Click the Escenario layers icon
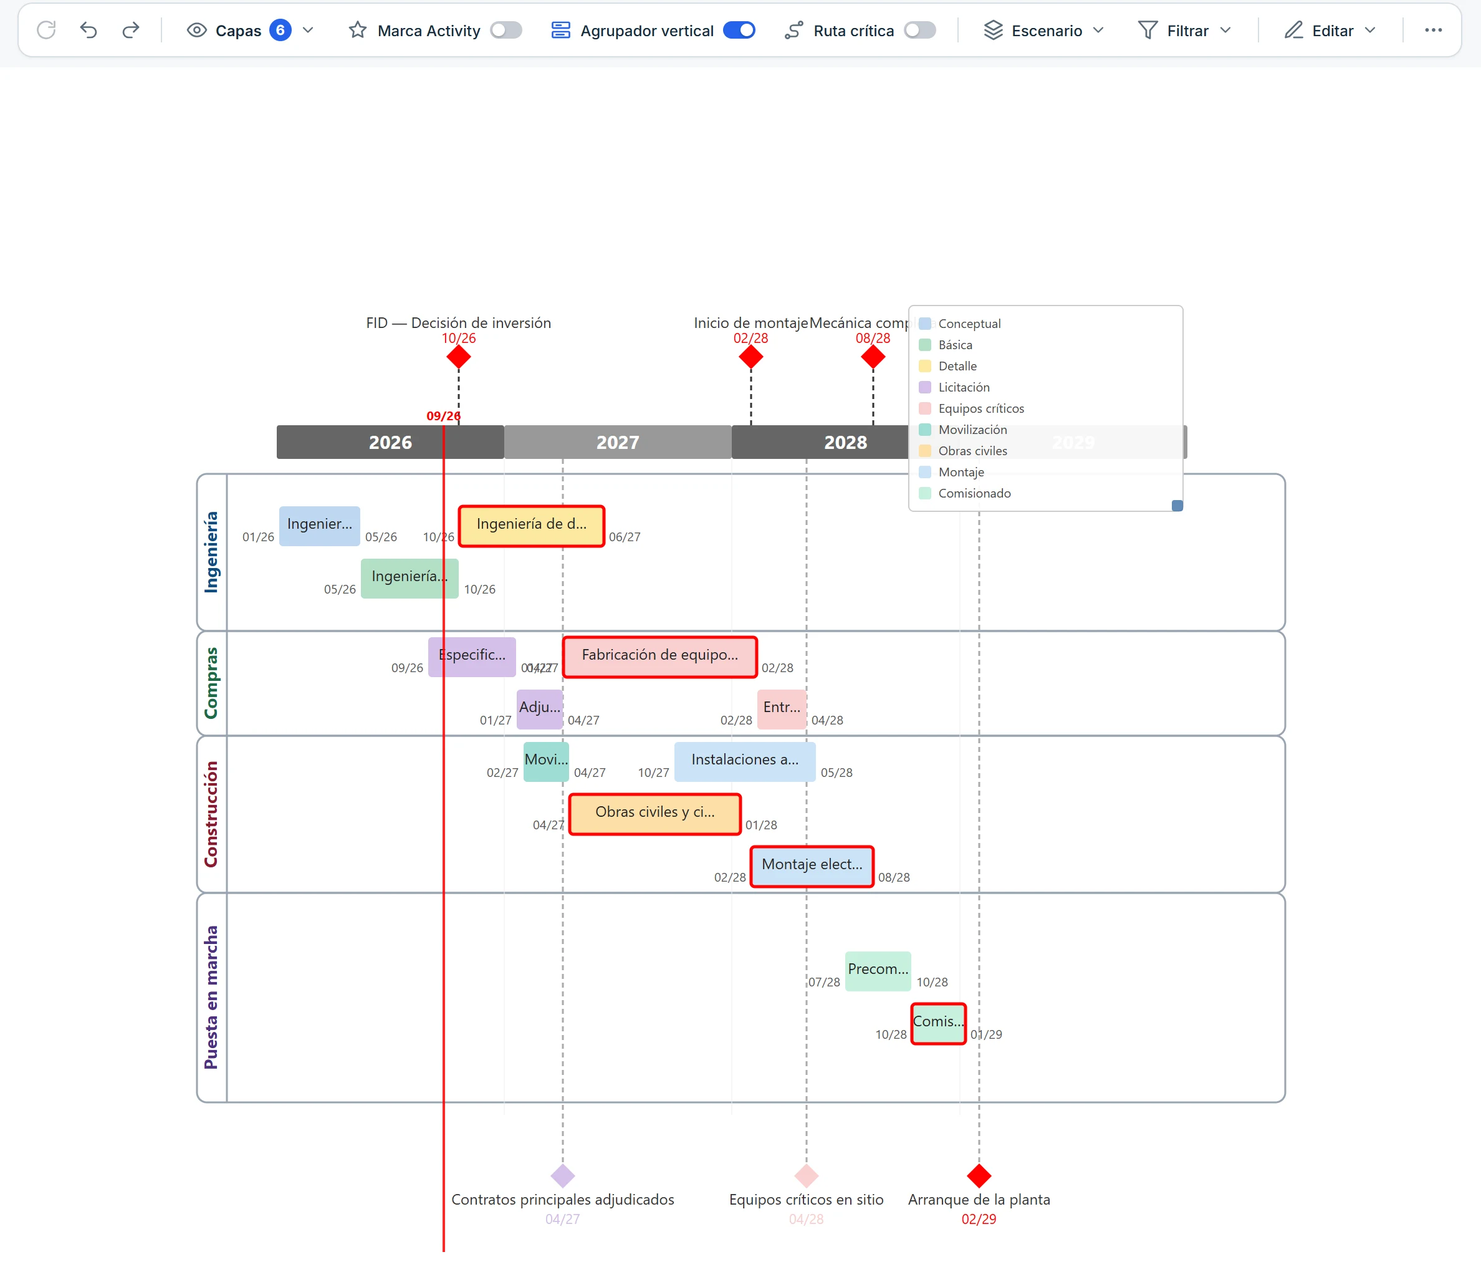 993,30
